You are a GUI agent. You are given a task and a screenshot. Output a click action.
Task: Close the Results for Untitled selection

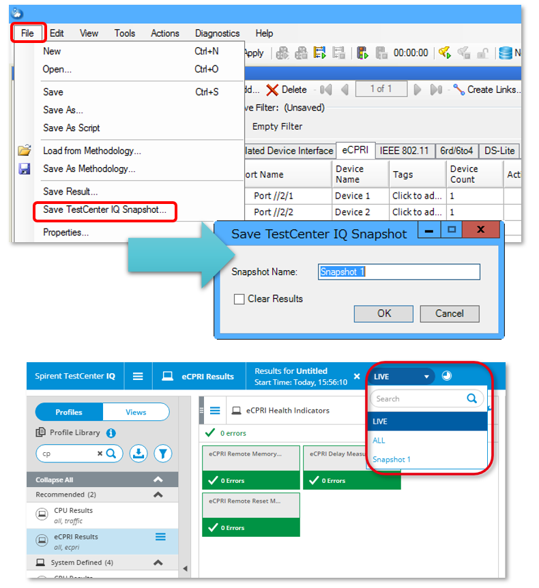tap(357, 376)
